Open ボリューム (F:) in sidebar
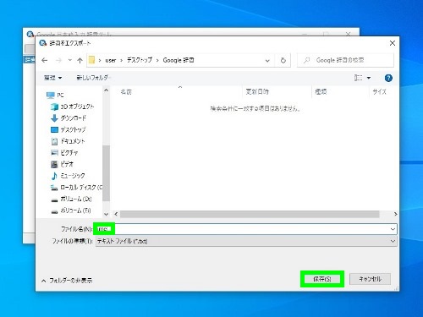 (x=71, y=210)
